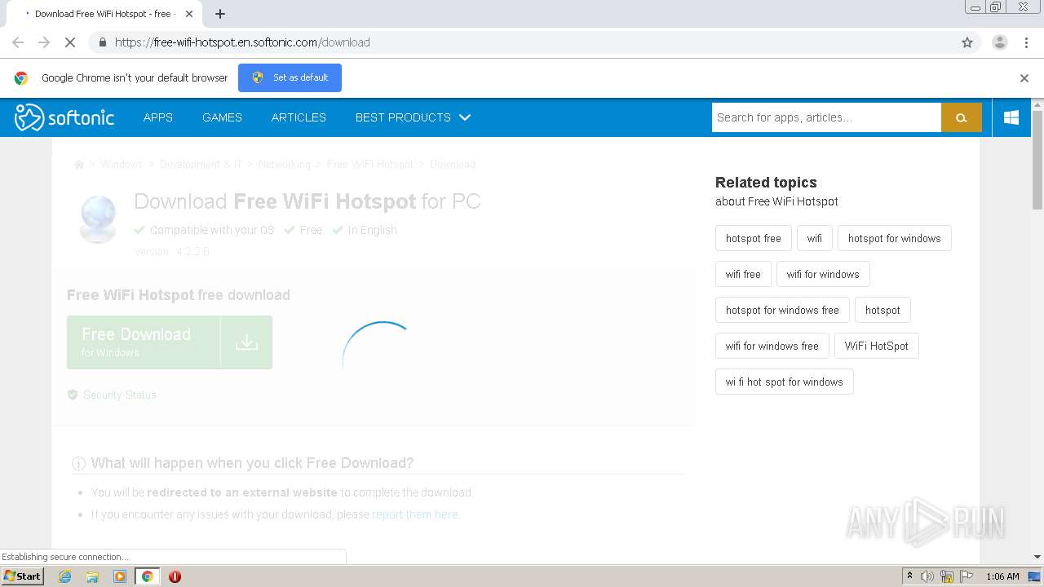Select the wifi for windows tag
The image size is (1044, 587).
pos(823,274)
